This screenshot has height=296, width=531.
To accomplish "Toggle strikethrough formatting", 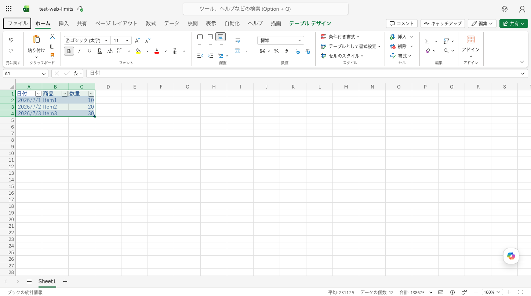I will point(110,51).
